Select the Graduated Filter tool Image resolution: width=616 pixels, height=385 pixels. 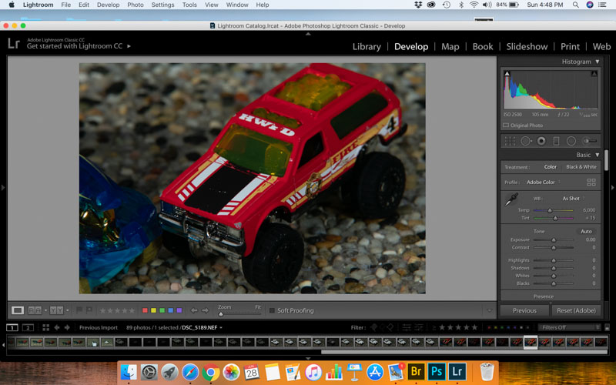[x=556, y=141]
